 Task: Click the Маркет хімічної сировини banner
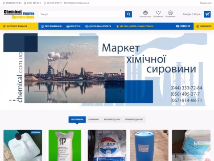[x=105, y=70]
